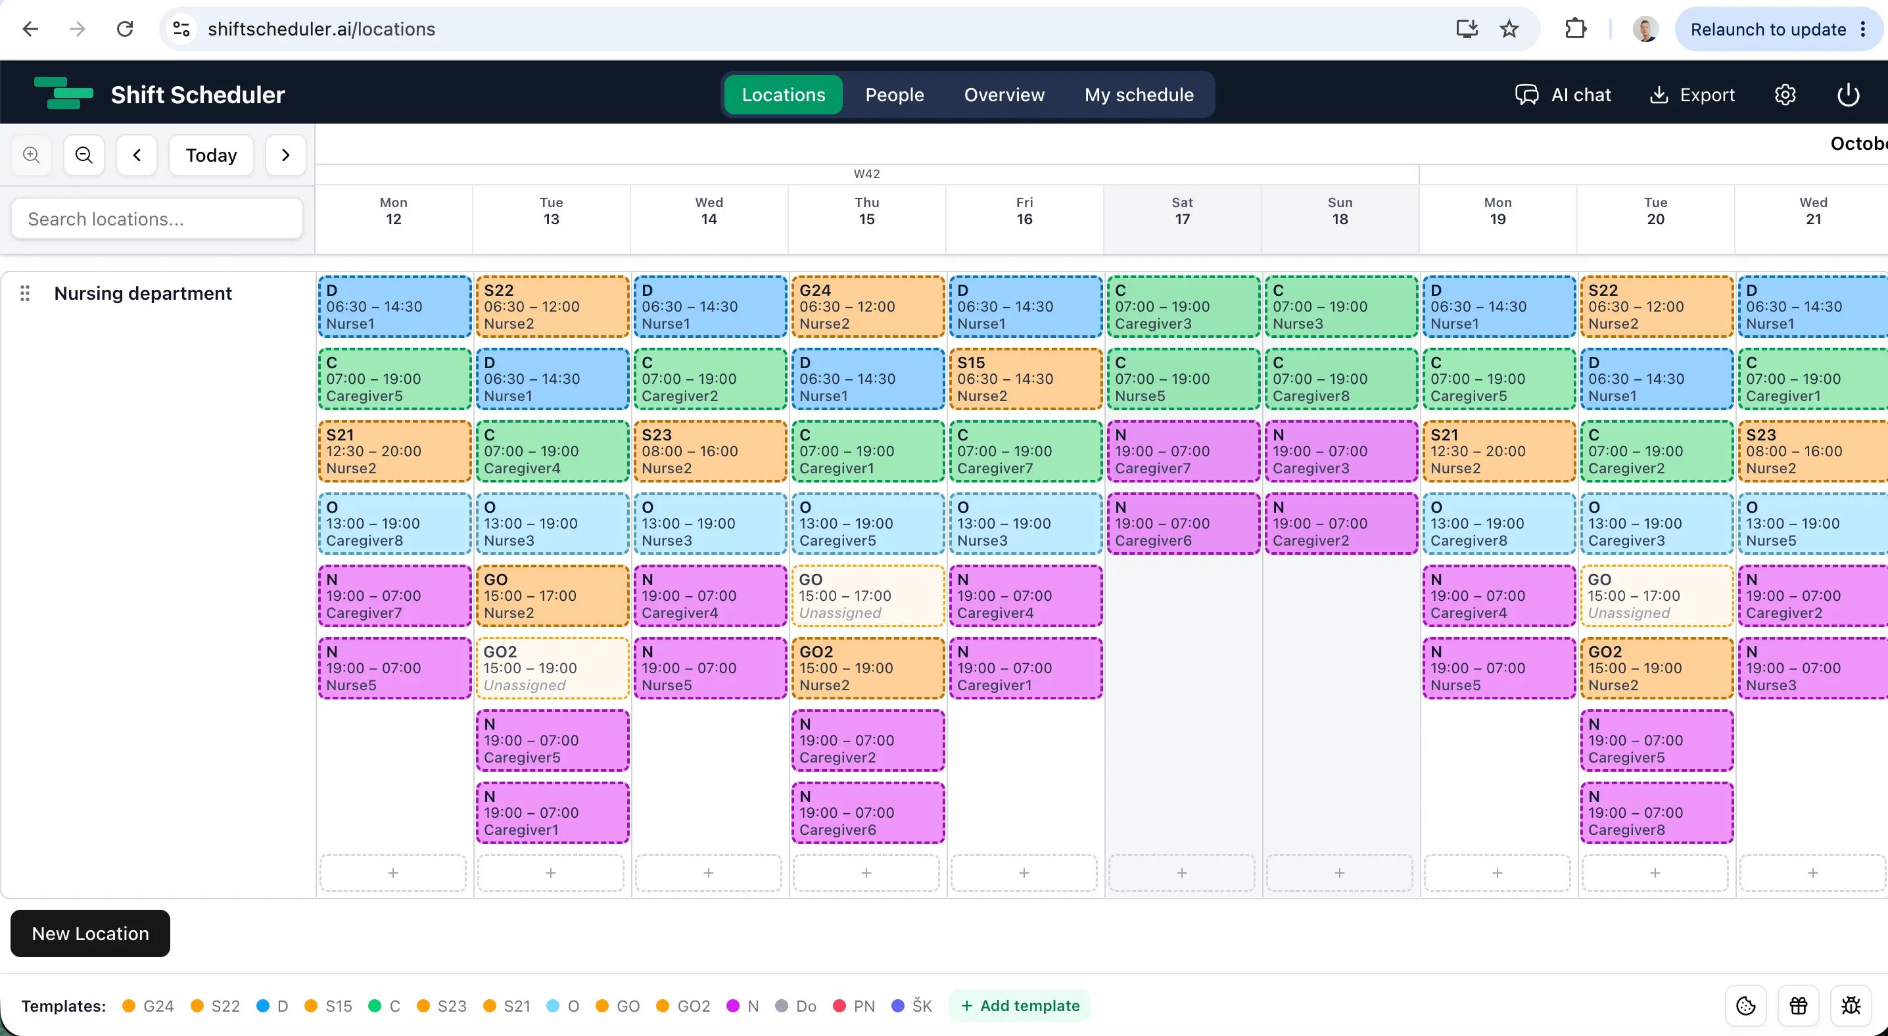Click the zoom in magnifier icon

coord(32,154)
